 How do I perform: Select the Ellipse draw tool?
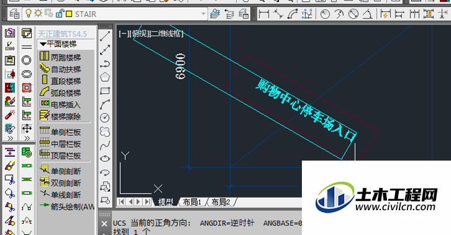click(105, 159)
